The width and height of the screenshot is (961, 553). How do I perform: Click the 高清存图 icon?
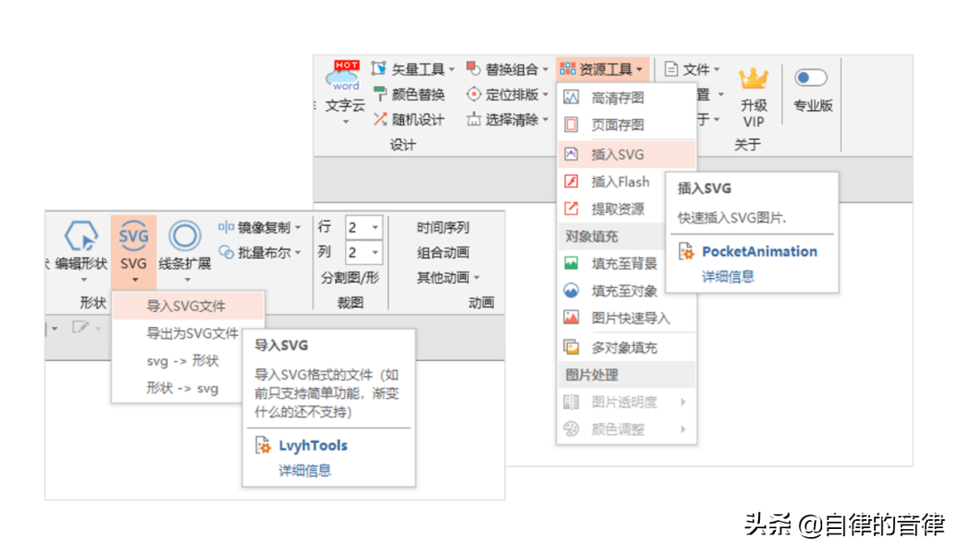[x=570, y=97]
